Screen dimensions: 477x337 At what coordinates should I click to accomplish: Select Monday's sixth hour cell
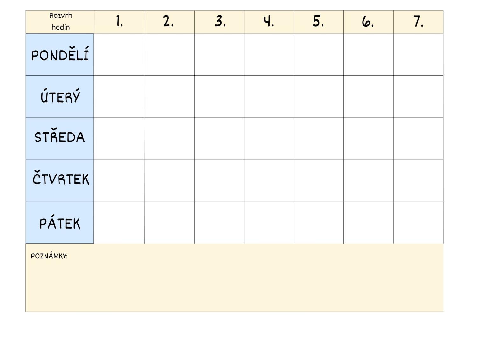[369, 55]
